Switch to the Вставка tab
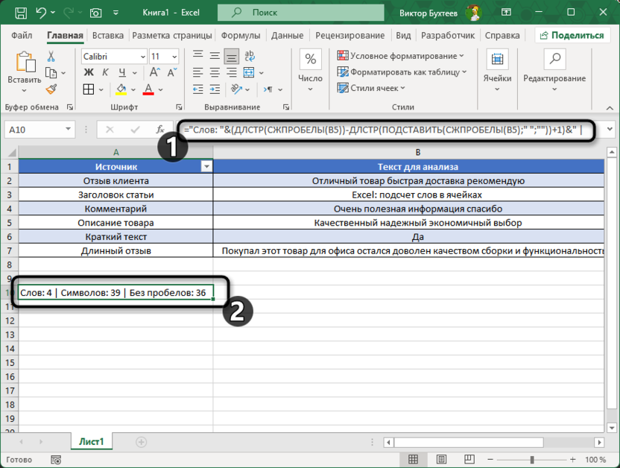620x468 pixels. [x=108, y=35]
